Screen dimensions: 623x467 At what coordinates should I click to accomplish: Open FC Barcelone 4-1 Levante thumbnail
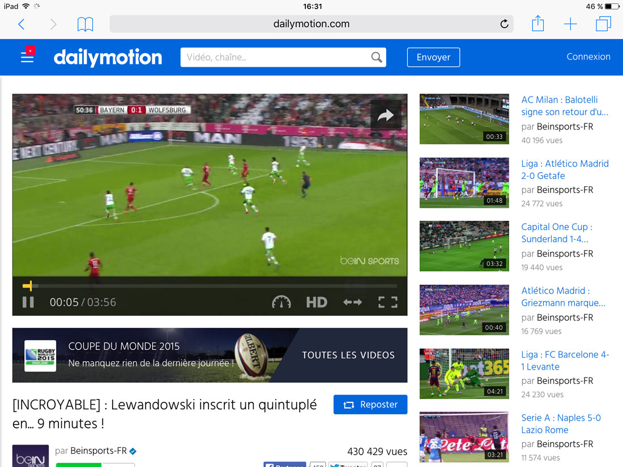(464, 374)
